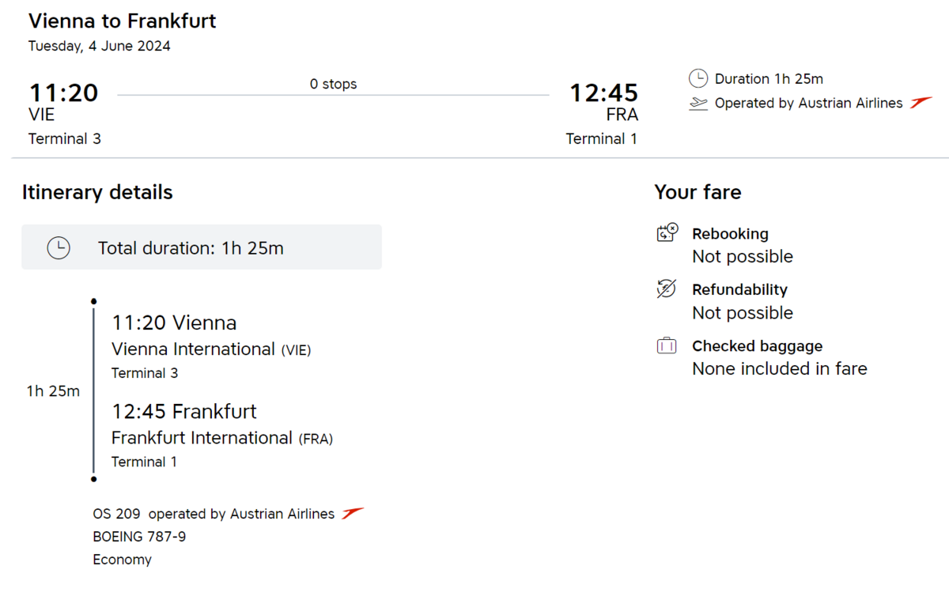Click the Total duration: 1h 25m bar
Image resolution: width=949 pixels, height=596 pixels.
pos(202,247)
